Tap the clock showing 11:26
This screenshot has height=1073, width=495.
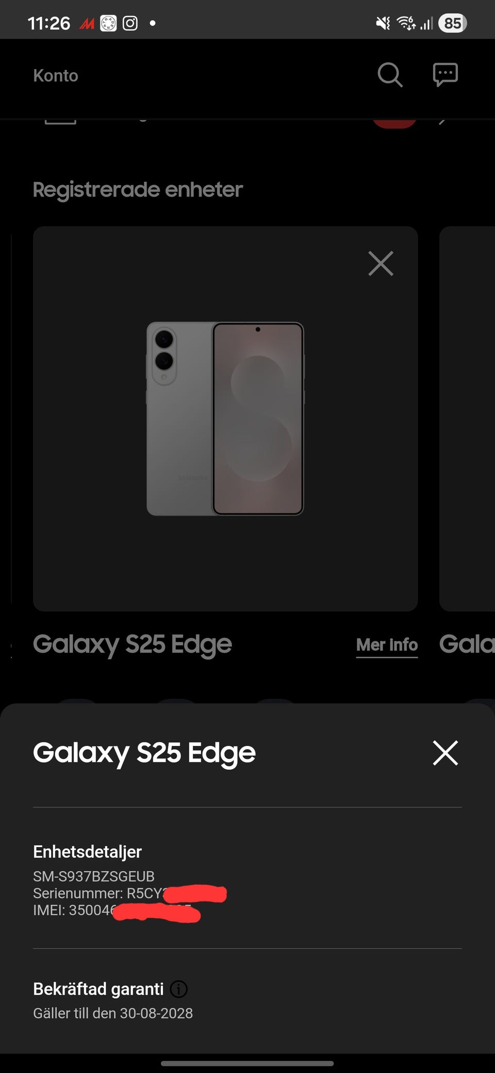point(48,23)
